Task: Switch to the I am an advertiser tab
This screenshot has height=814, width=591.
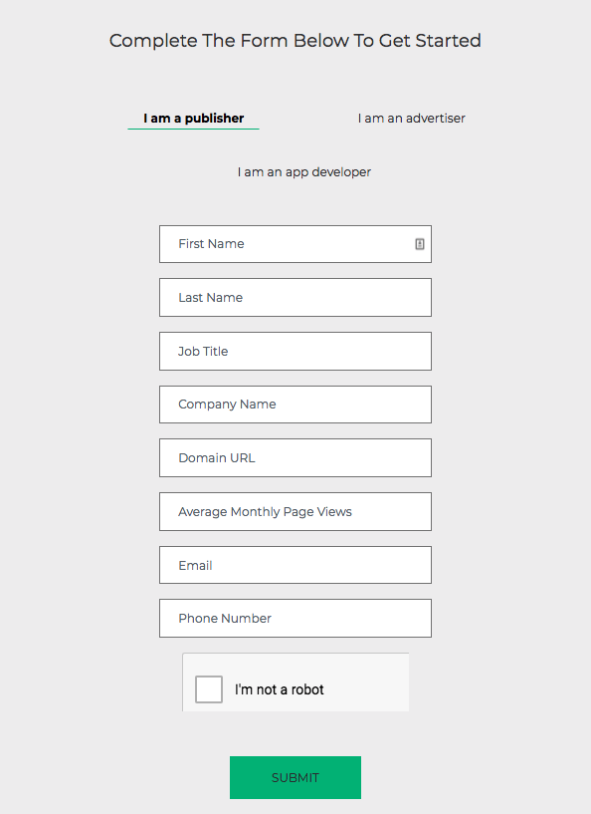Action: (411, 119)
